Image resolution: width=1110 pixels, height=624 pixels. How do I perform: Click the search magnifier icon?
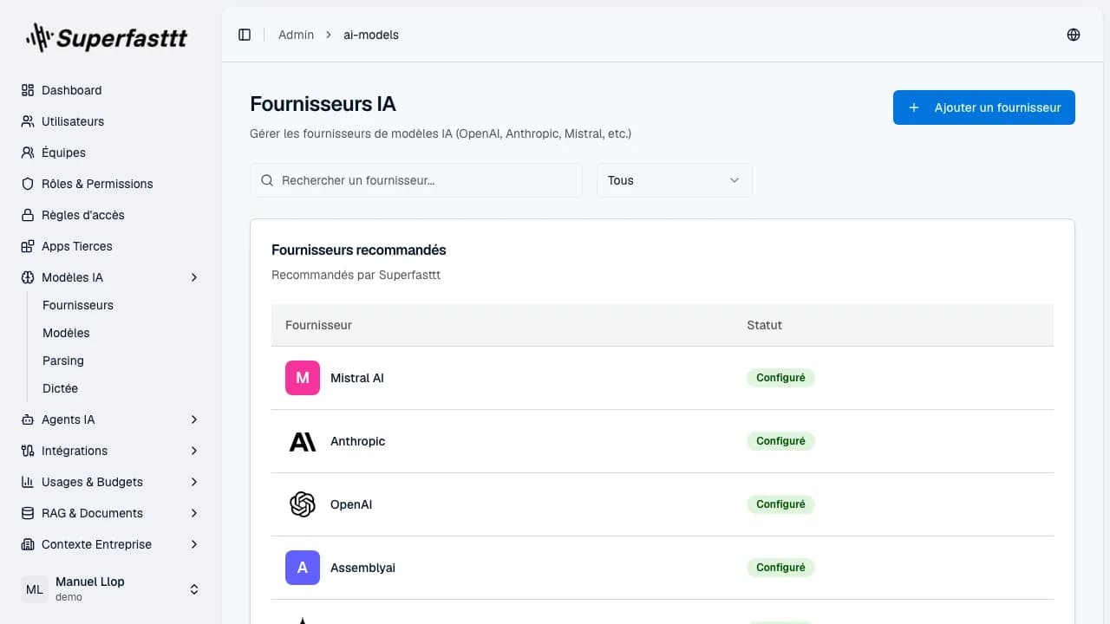(268, 180)
